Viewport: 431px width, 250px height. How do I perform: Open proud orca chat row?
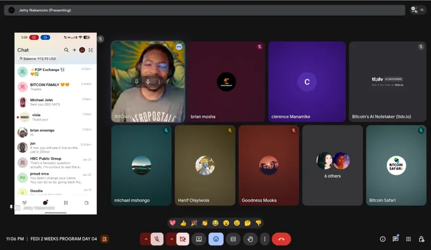[56, 178]
